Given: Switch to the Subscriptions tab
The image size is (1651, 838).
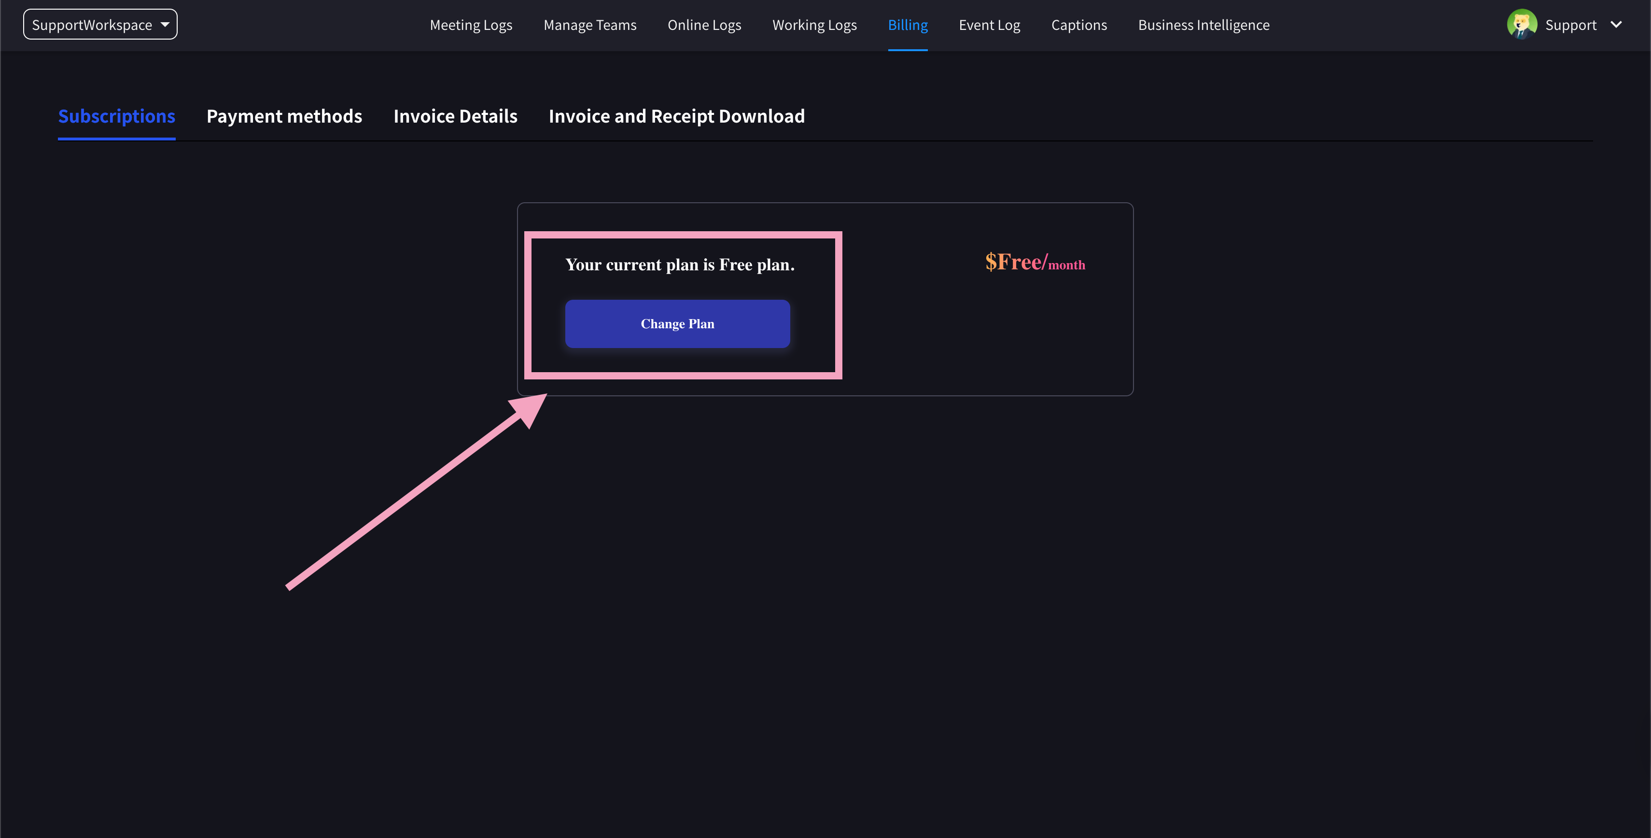Looking at the screenshot, I should [x=117, y=116].
